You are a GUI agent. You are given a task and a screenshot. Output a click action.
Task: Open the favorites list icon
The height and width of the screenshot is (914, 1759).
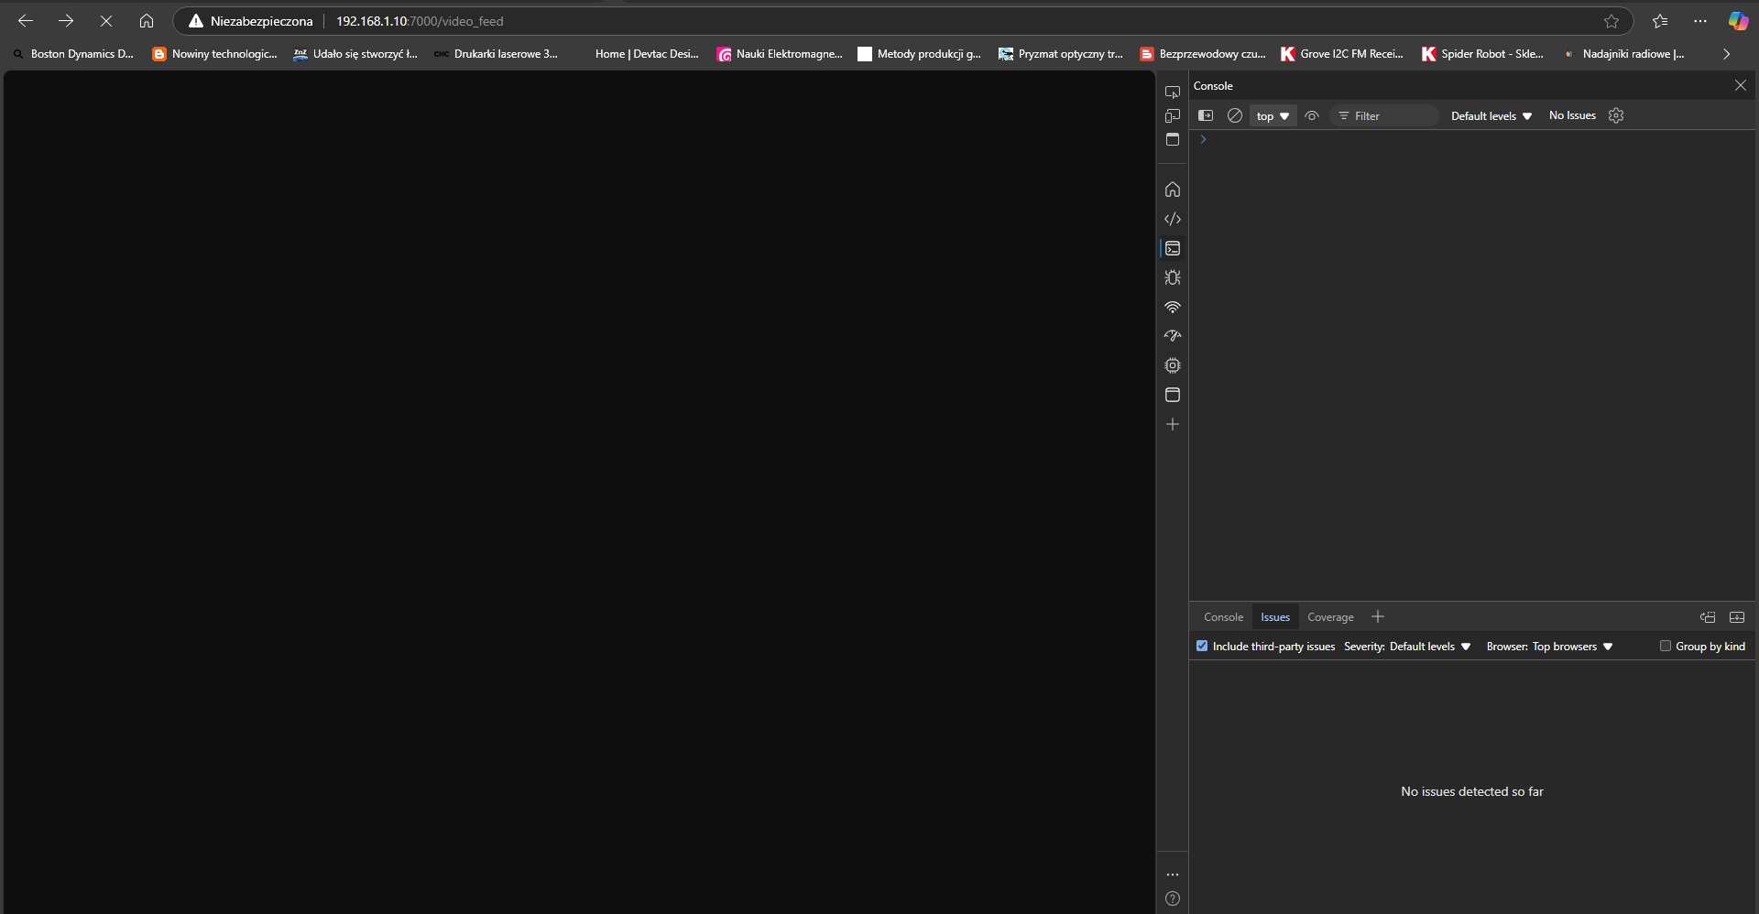pos(1660,21)
